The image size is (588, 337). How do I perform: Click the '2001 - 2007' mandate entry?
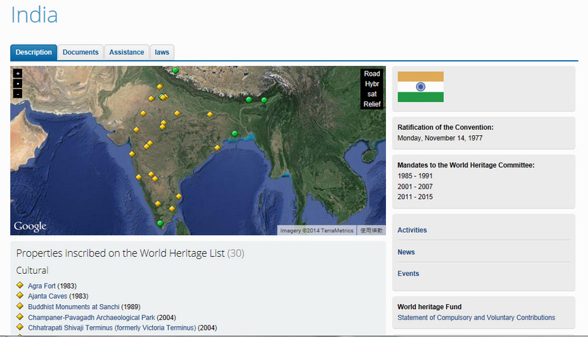click(415, 186)
